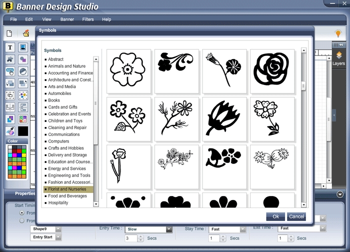Select the black foreground color swatch
The height and width of the screenshot is (252, 350).
tap(23, 131)
